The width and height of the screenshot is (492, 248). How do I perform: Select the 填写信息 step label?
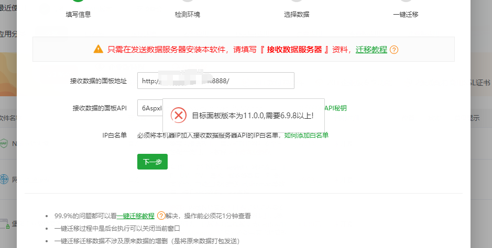[78, 15]
